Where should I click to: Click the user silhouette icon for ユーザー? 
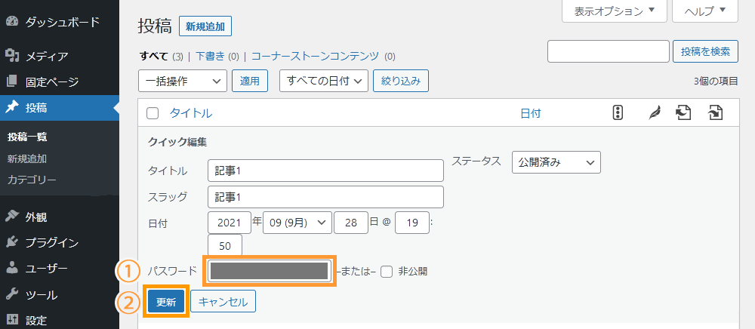(x=12, y=269)
